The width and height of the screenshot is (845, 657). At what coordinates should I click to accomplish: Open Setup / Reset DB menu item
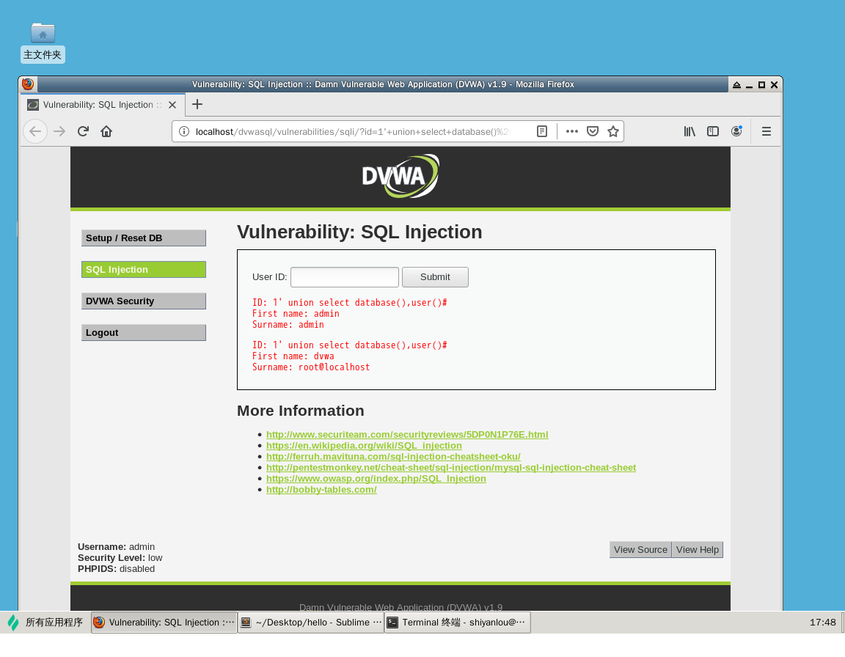point(143,238)
